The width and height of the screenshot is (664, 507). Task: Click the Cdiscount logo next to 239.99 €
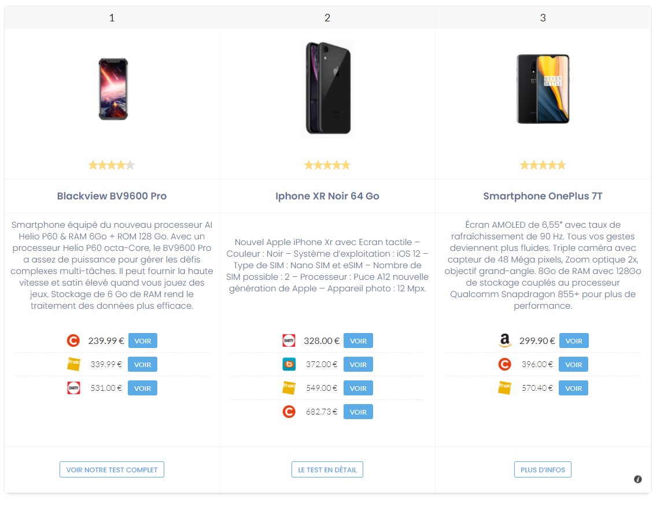tap(73, 341)
